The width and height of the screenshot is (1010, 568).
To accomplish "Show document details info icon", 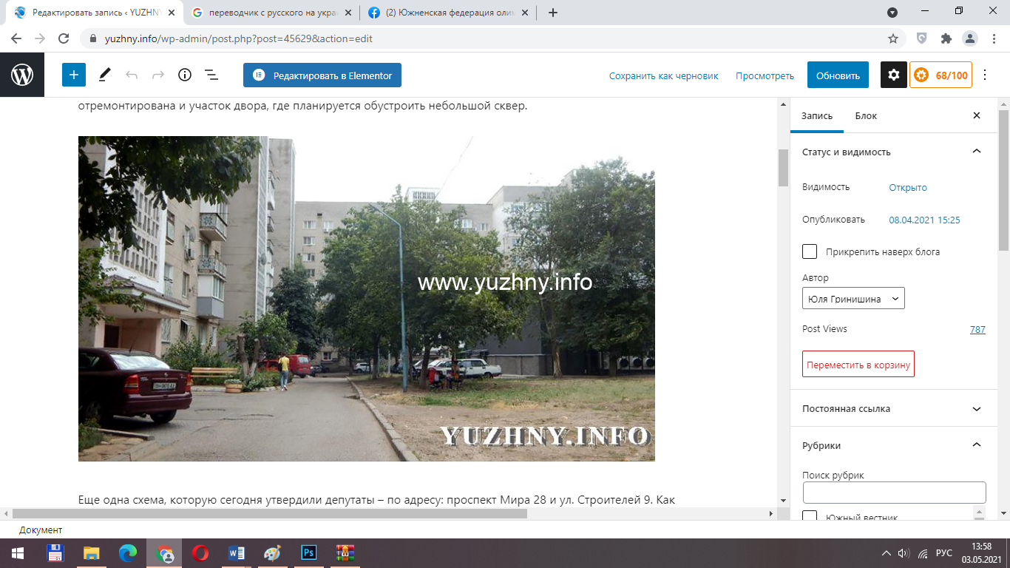I will click(x=185, y=75).
